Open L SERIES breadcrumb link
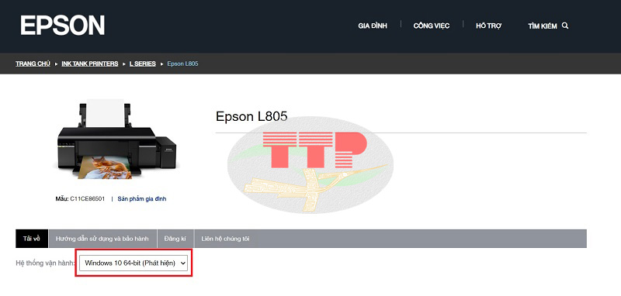 point(143,64)
